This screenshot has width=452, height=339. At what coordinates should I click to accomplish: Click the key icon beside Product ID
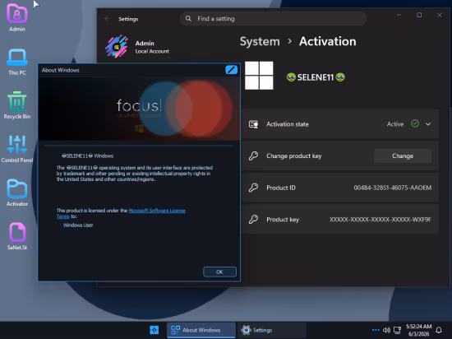[253, 188]
